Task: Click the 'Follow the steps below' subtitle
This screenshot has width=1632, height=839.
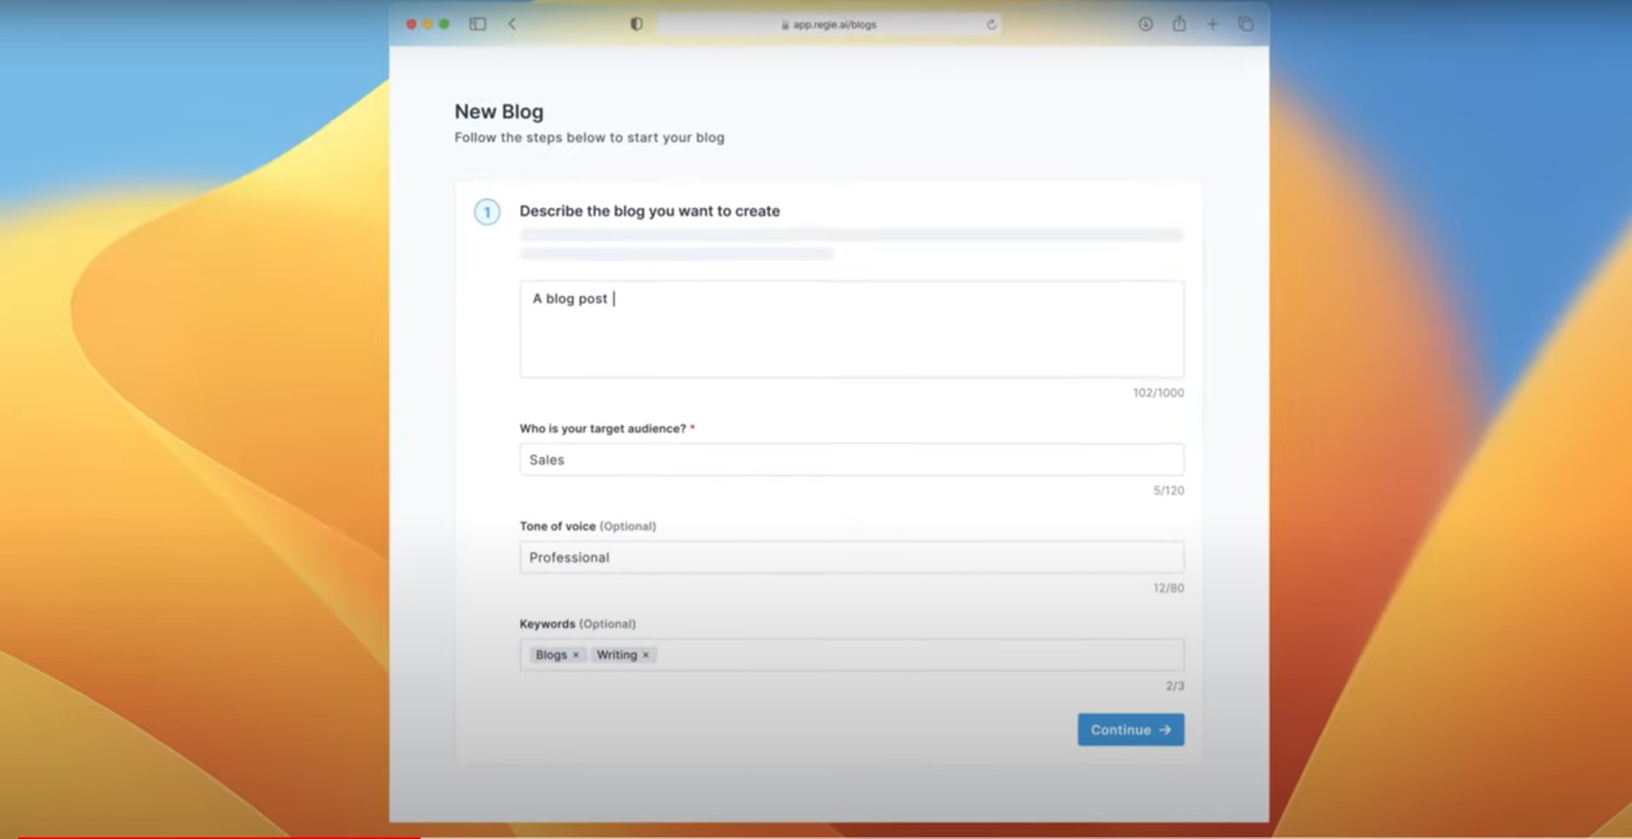Action: coord(589,138)
